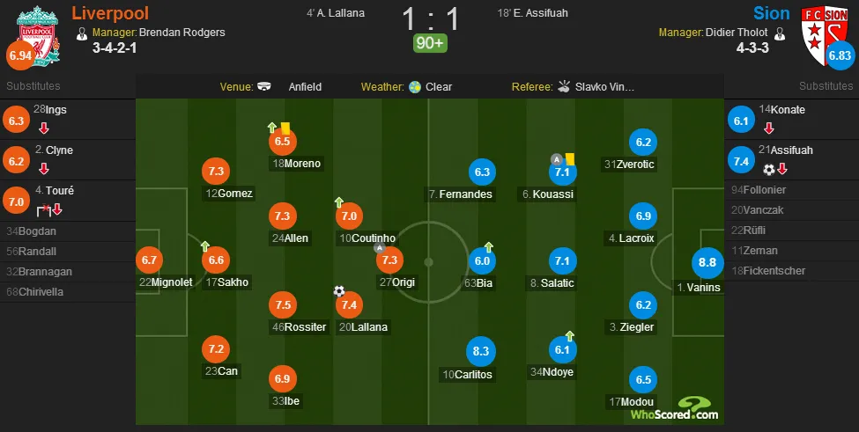Open Brendan Rodgers manager link
Image resolution: width=859 pixels, height=432 pixels.
pos(181,33)
